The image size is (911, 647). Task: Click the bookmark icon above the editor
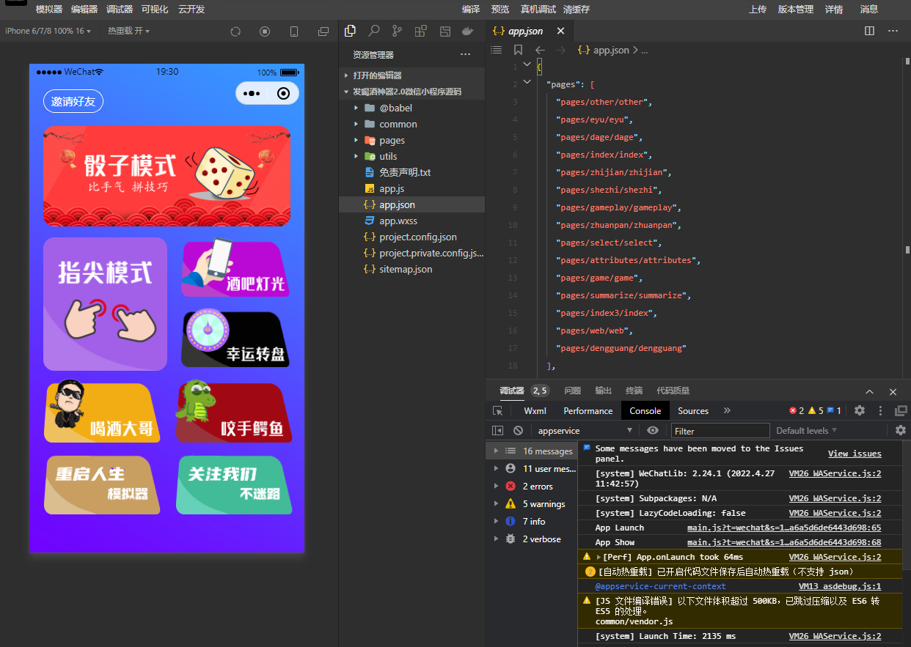[x=518, y=50]
